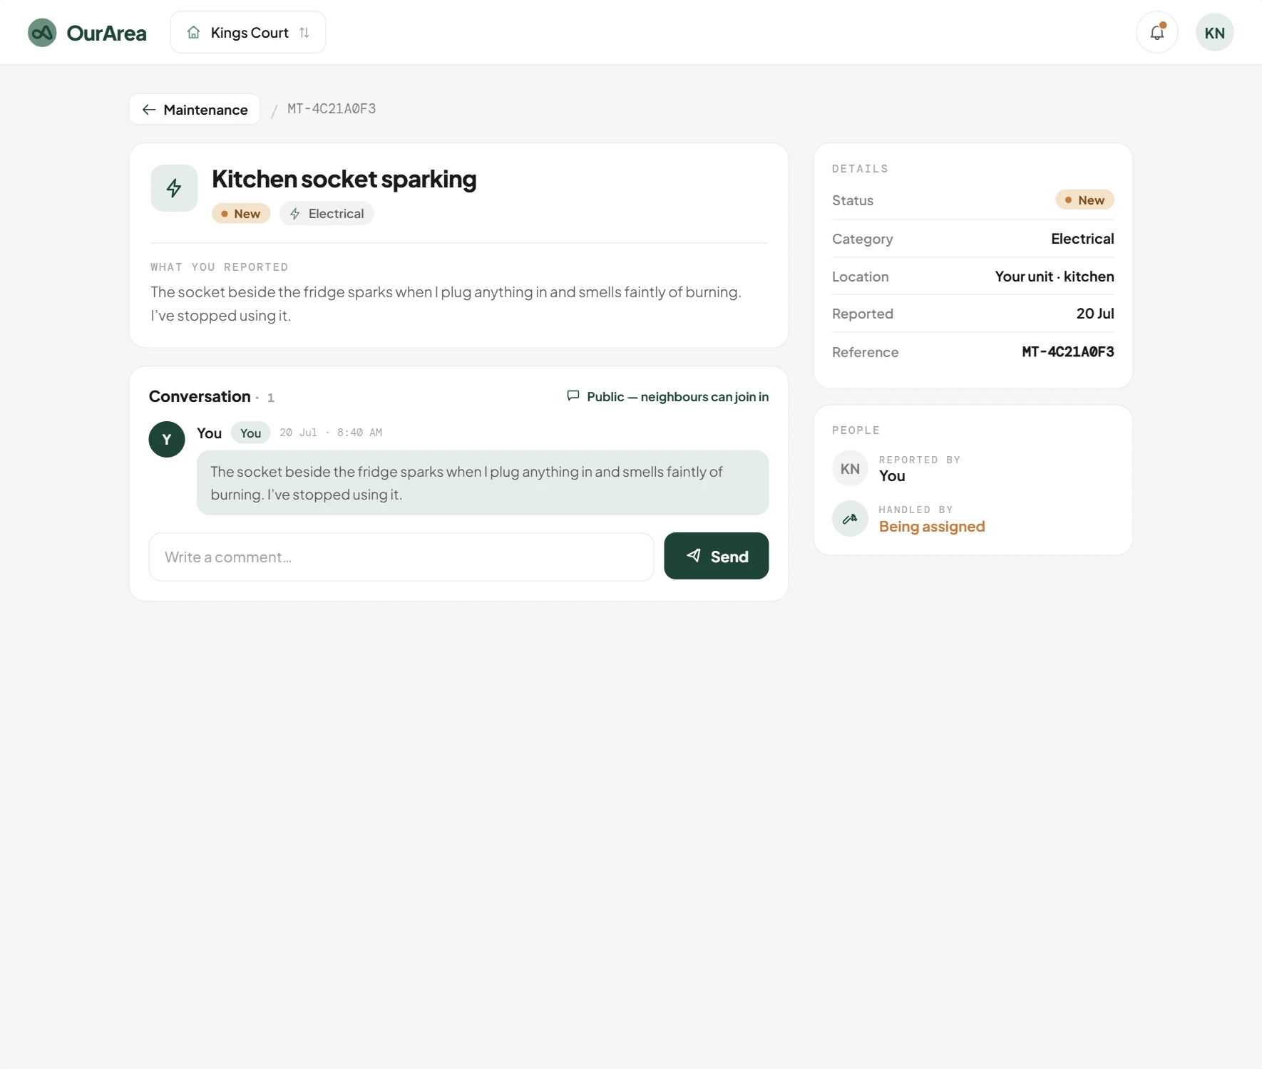Expand the Kings Court property switcher arrows
Image resolution: width=1262 pixels, height=1069 pixels.
(x=304, y=33)
